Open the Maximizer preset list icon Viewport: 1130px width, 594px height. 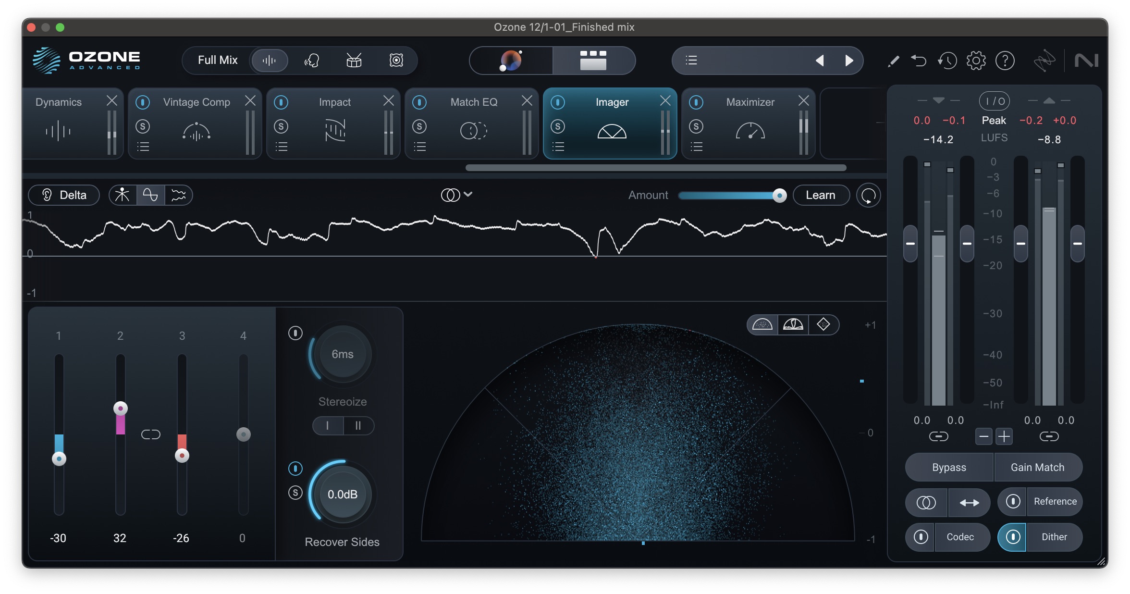(697, 147)
